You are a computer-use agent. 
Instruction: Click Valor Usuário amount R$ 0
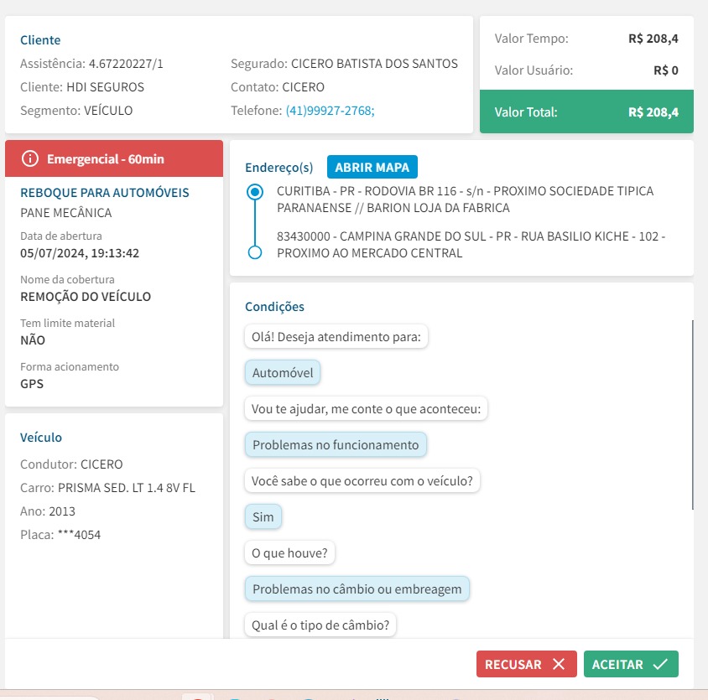(666, 70)
